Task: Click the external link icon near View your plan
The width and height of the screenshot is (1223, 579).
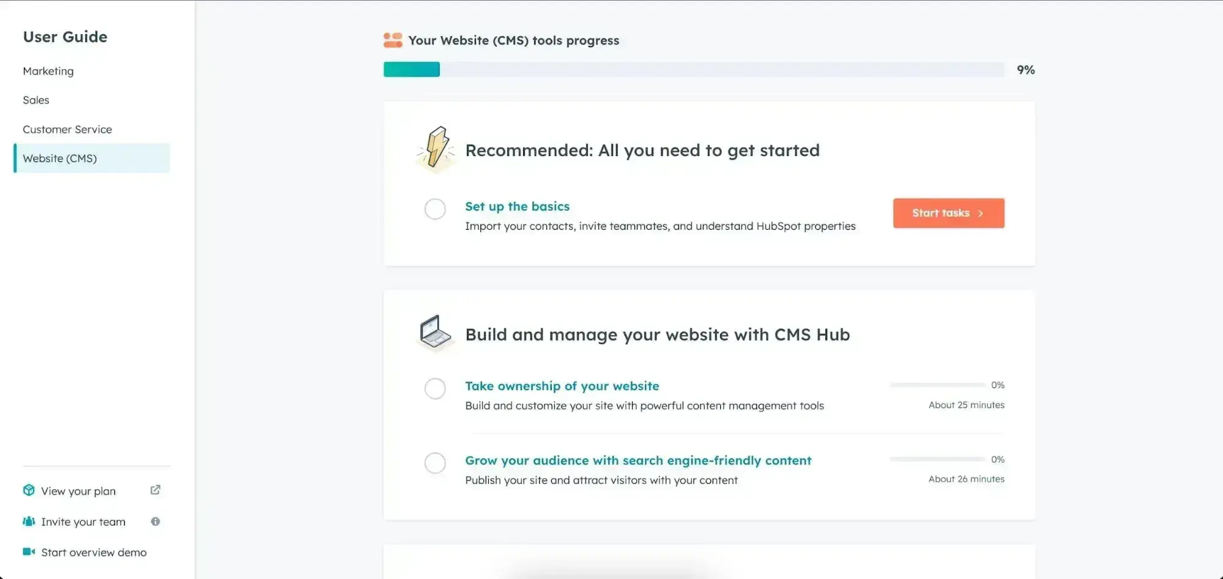Action: click(x=155, y=490)
